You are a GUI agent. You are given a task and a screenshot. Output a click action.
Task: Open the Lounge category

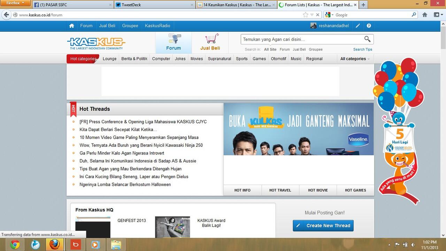point(109,59)
